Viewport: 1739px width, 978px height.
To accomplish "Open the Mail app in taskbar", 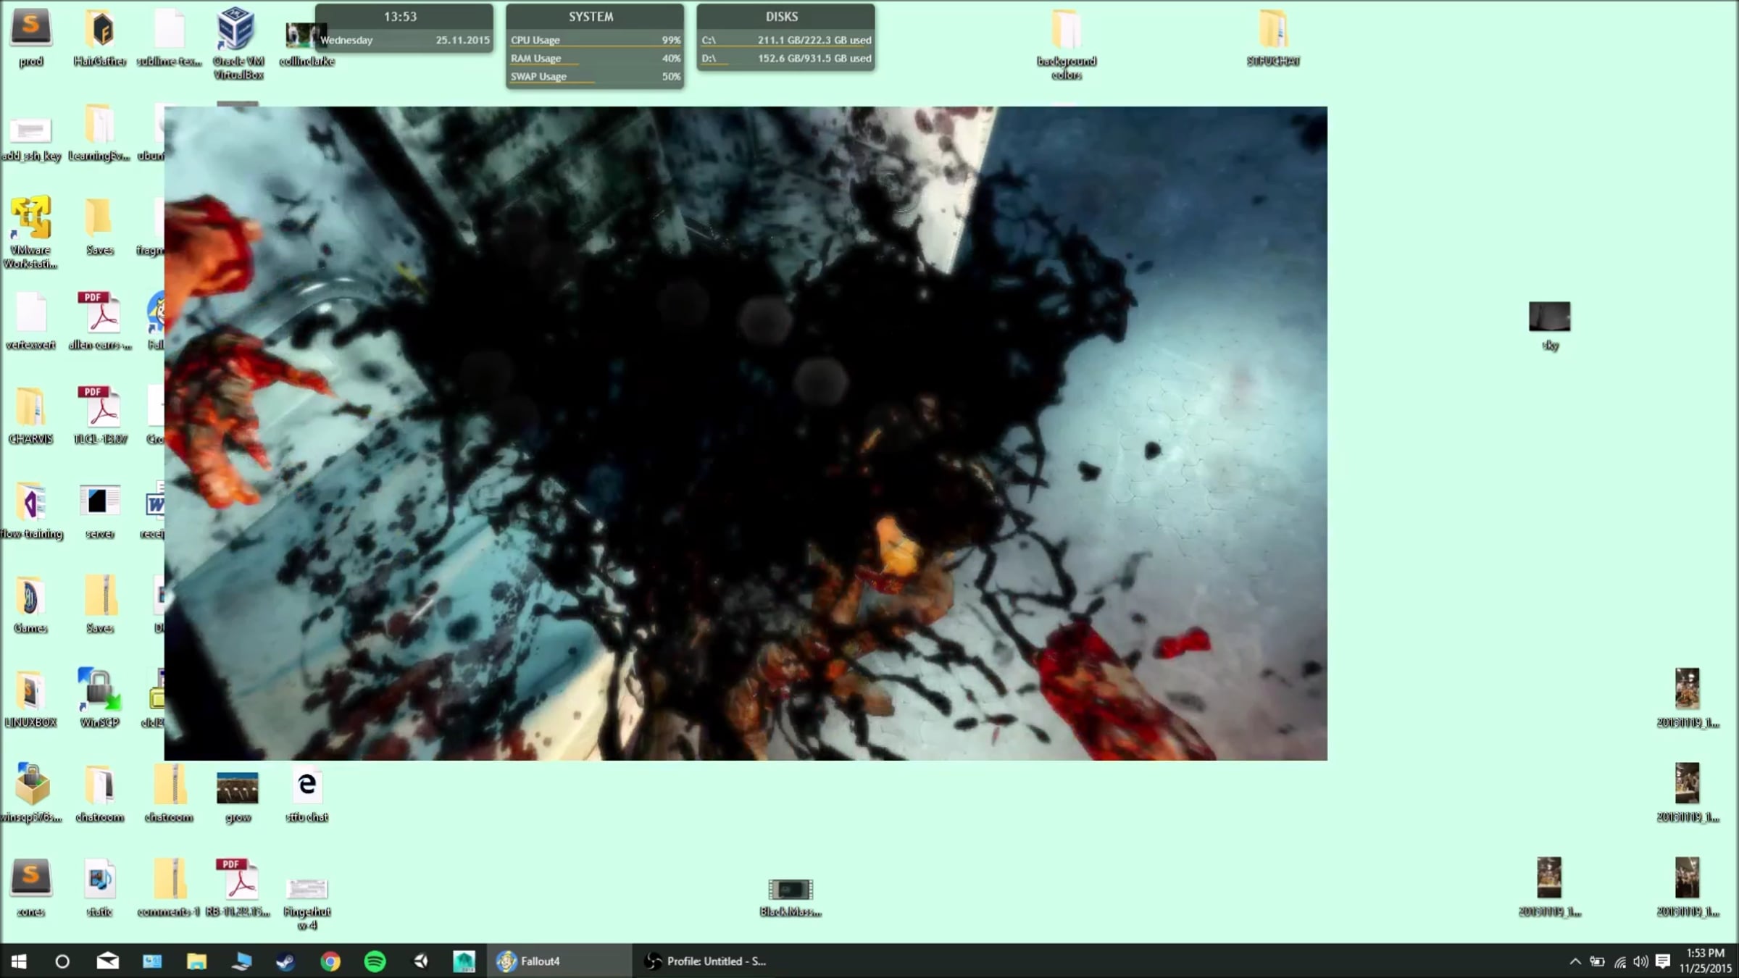I will (x=107, y=961).
